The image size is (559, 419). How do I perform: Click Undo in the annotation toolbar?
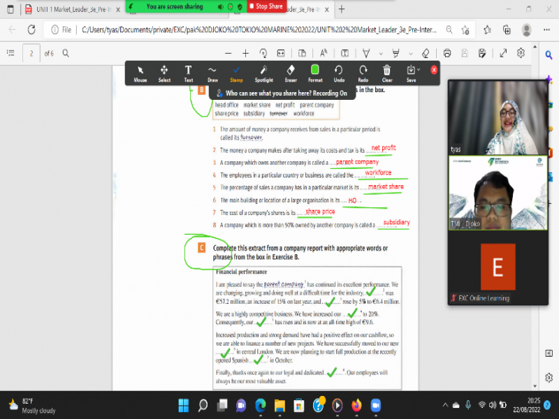[339, 73]
